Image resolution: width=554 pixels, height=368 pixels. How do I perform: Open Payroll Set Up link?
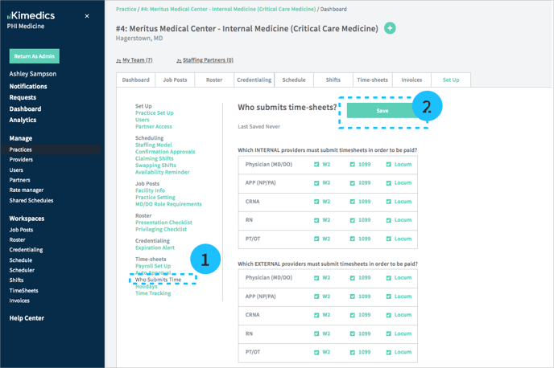click(152, 266)
